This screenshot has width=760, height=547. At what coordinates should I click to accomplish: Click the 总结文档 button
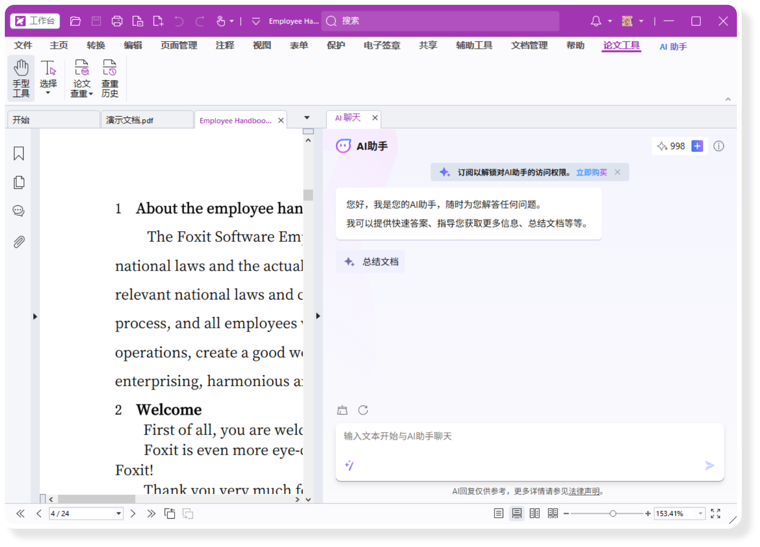[x=370, y=261]
